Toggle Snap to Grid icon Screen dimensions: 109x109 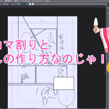click(27, 4)
